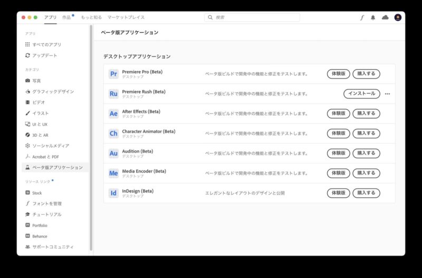Click the Audition (Beta) Au icon
422x278 pixels.
click(x=113, y=154)
